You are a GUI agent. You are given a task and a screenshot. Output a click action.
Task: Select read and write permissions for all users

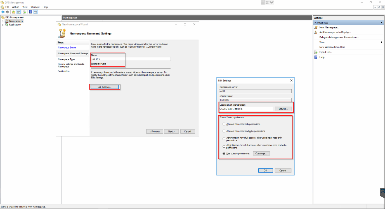tap(224, 131)
